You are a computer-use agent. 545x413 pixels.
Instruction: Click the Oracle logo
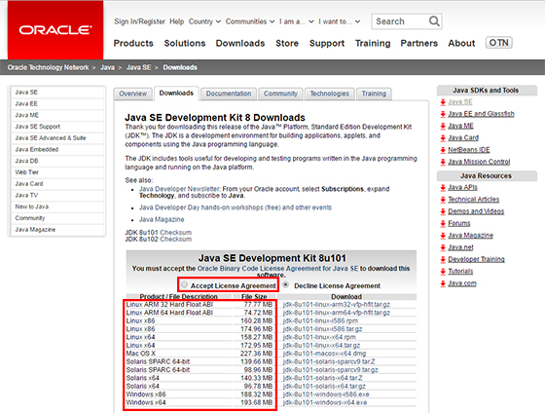55,30
